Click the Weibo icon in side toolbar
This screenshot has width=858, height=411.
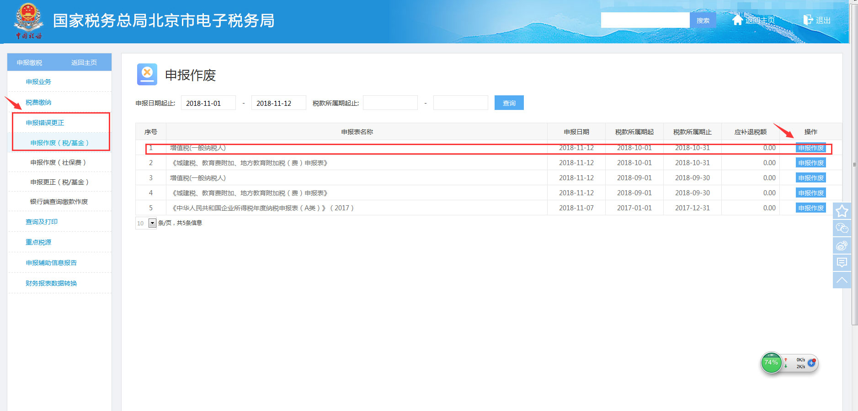pyautogui.click(x=842, y=245)
